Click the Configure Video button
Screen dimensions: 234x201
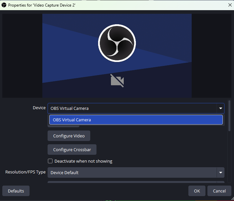(69, 136)
